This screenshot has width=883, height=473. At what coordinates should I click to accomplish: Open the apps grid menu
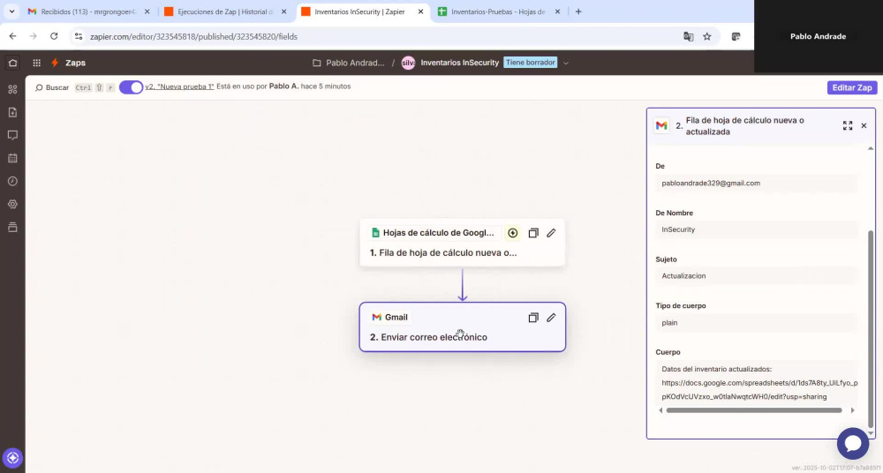click(x=36, y=63)
